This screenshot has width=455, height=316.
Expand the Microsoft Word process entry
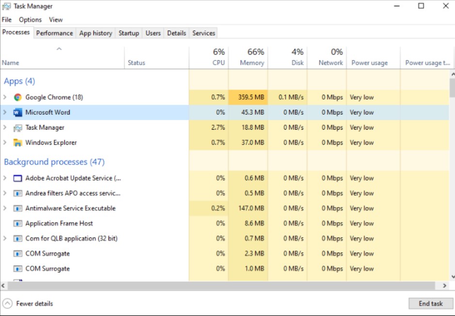[x=5, y=112]
